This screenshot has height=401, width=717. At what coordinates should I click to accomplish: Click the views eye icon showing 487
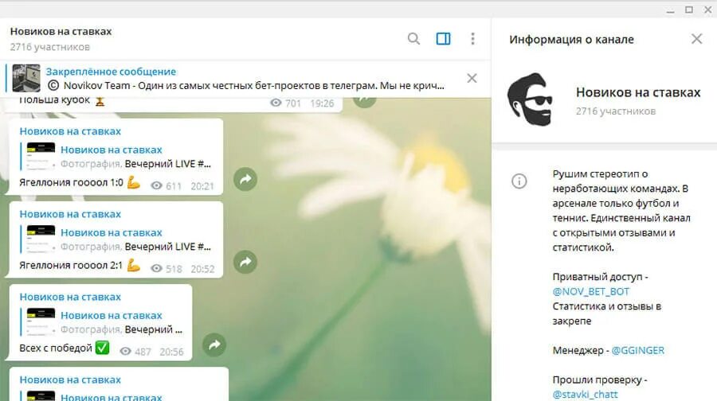pyautogui.click(x=125, y=351)
